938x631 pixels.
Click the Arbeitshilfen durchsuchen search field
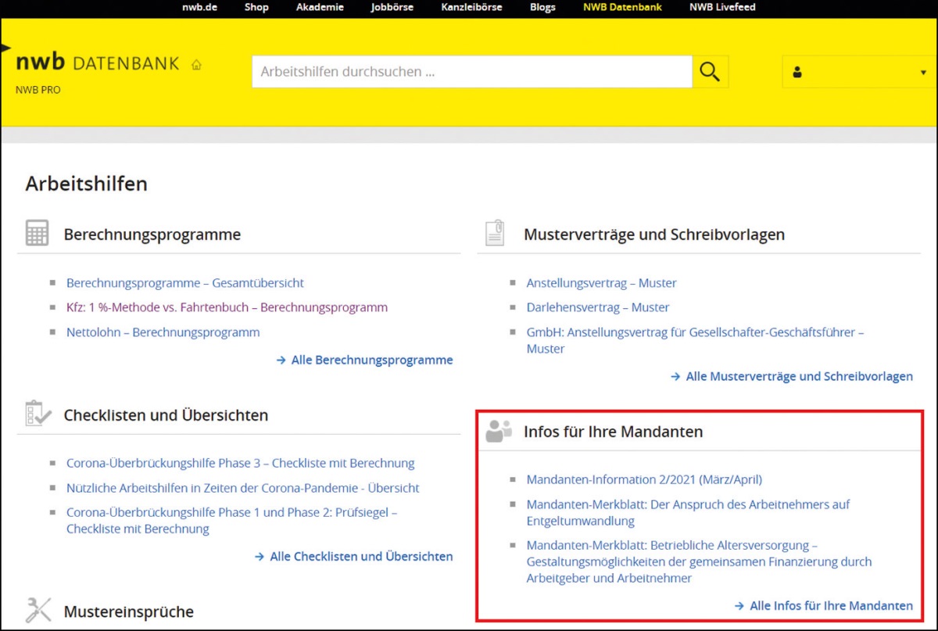[471, 72]
